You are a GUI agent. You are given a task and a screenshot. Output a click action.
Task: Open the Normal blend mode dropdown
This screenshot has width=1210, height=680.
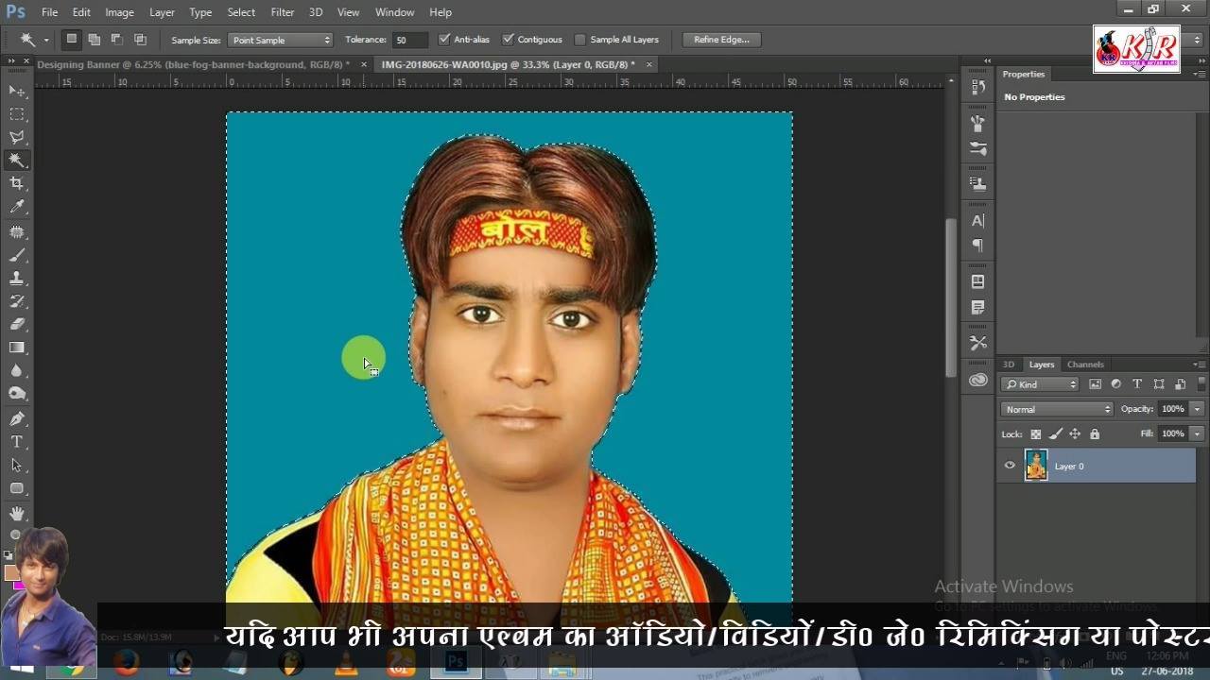(1057, 409)
